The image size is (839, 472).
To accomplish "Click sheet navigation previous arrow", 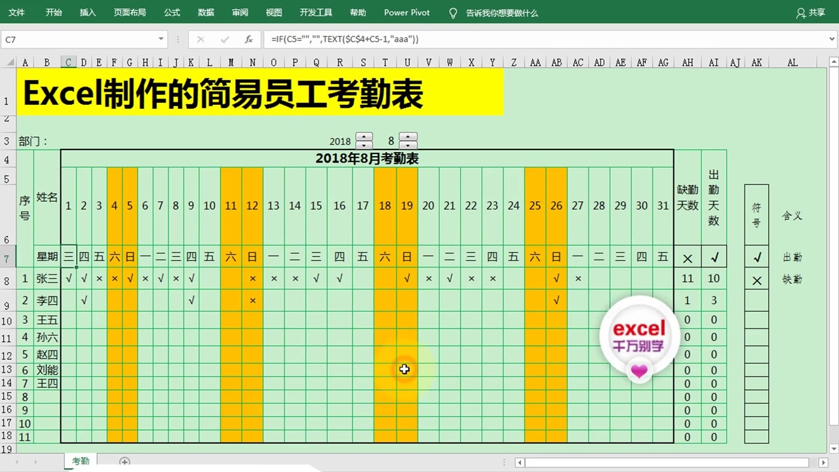I will click(16, 462).
